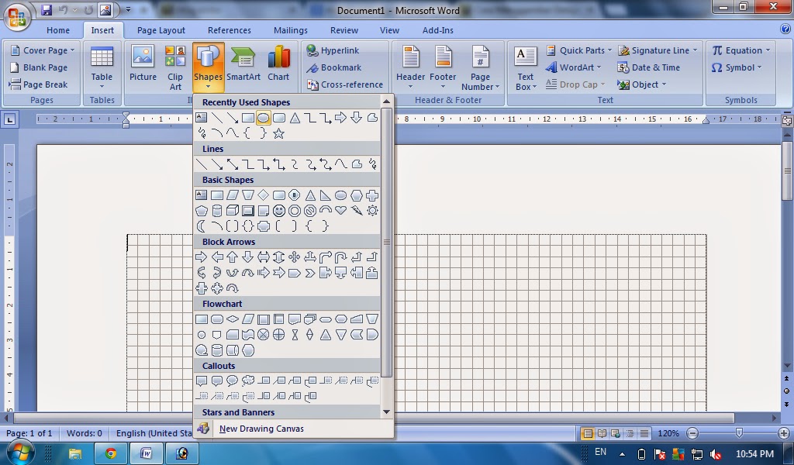794x465 pixels.
Task: Choose the Sun basic shape
Action: [372, 211]
